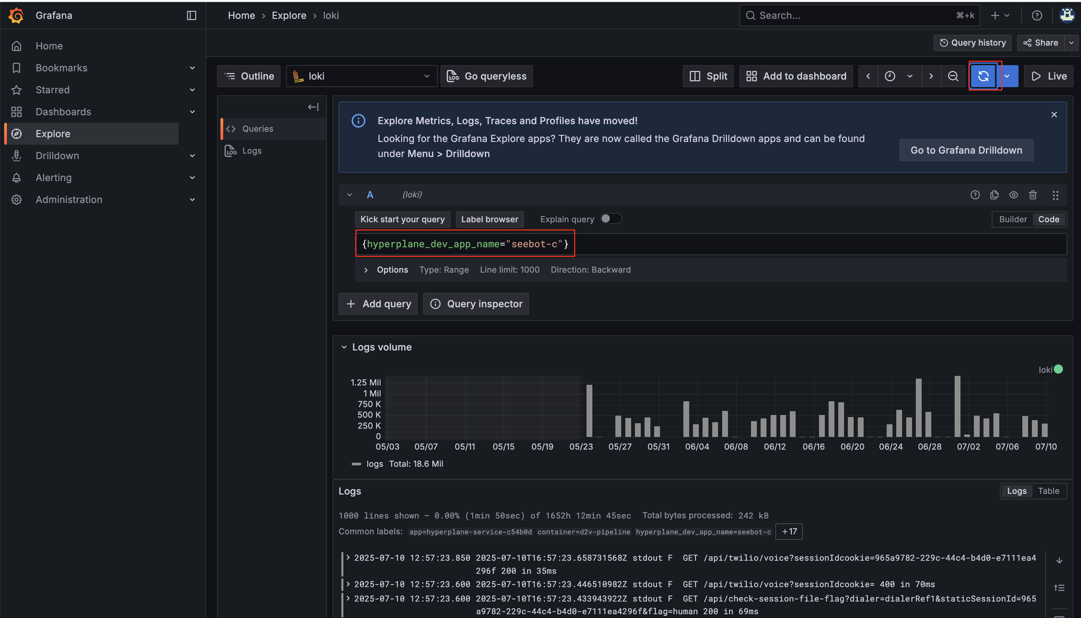1081x618 pixels.
Task: Expand Bookmarks section in sidebar
Action: (192, 68)
